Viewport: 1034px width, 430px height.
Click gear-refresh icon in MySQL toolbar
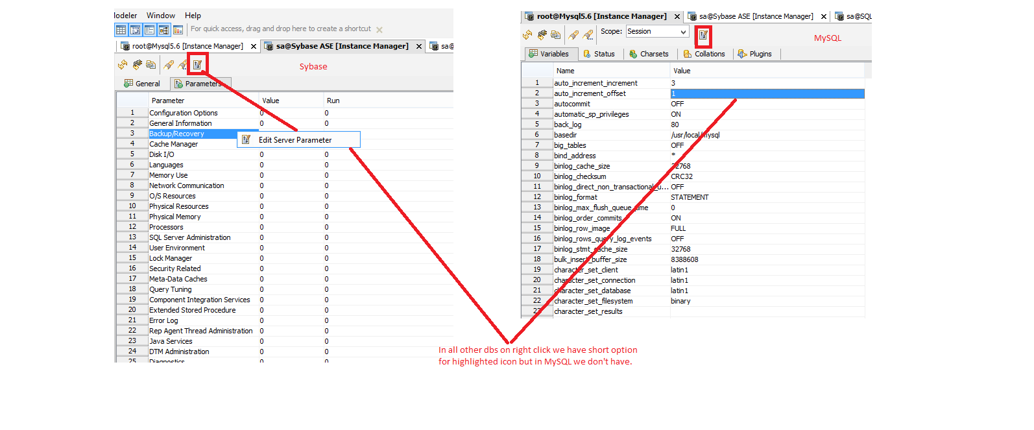click(542, 34)
